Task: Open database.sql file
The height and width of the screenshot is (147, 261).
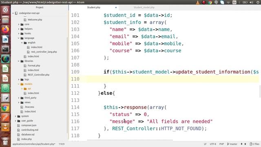Action: point(28,134)
